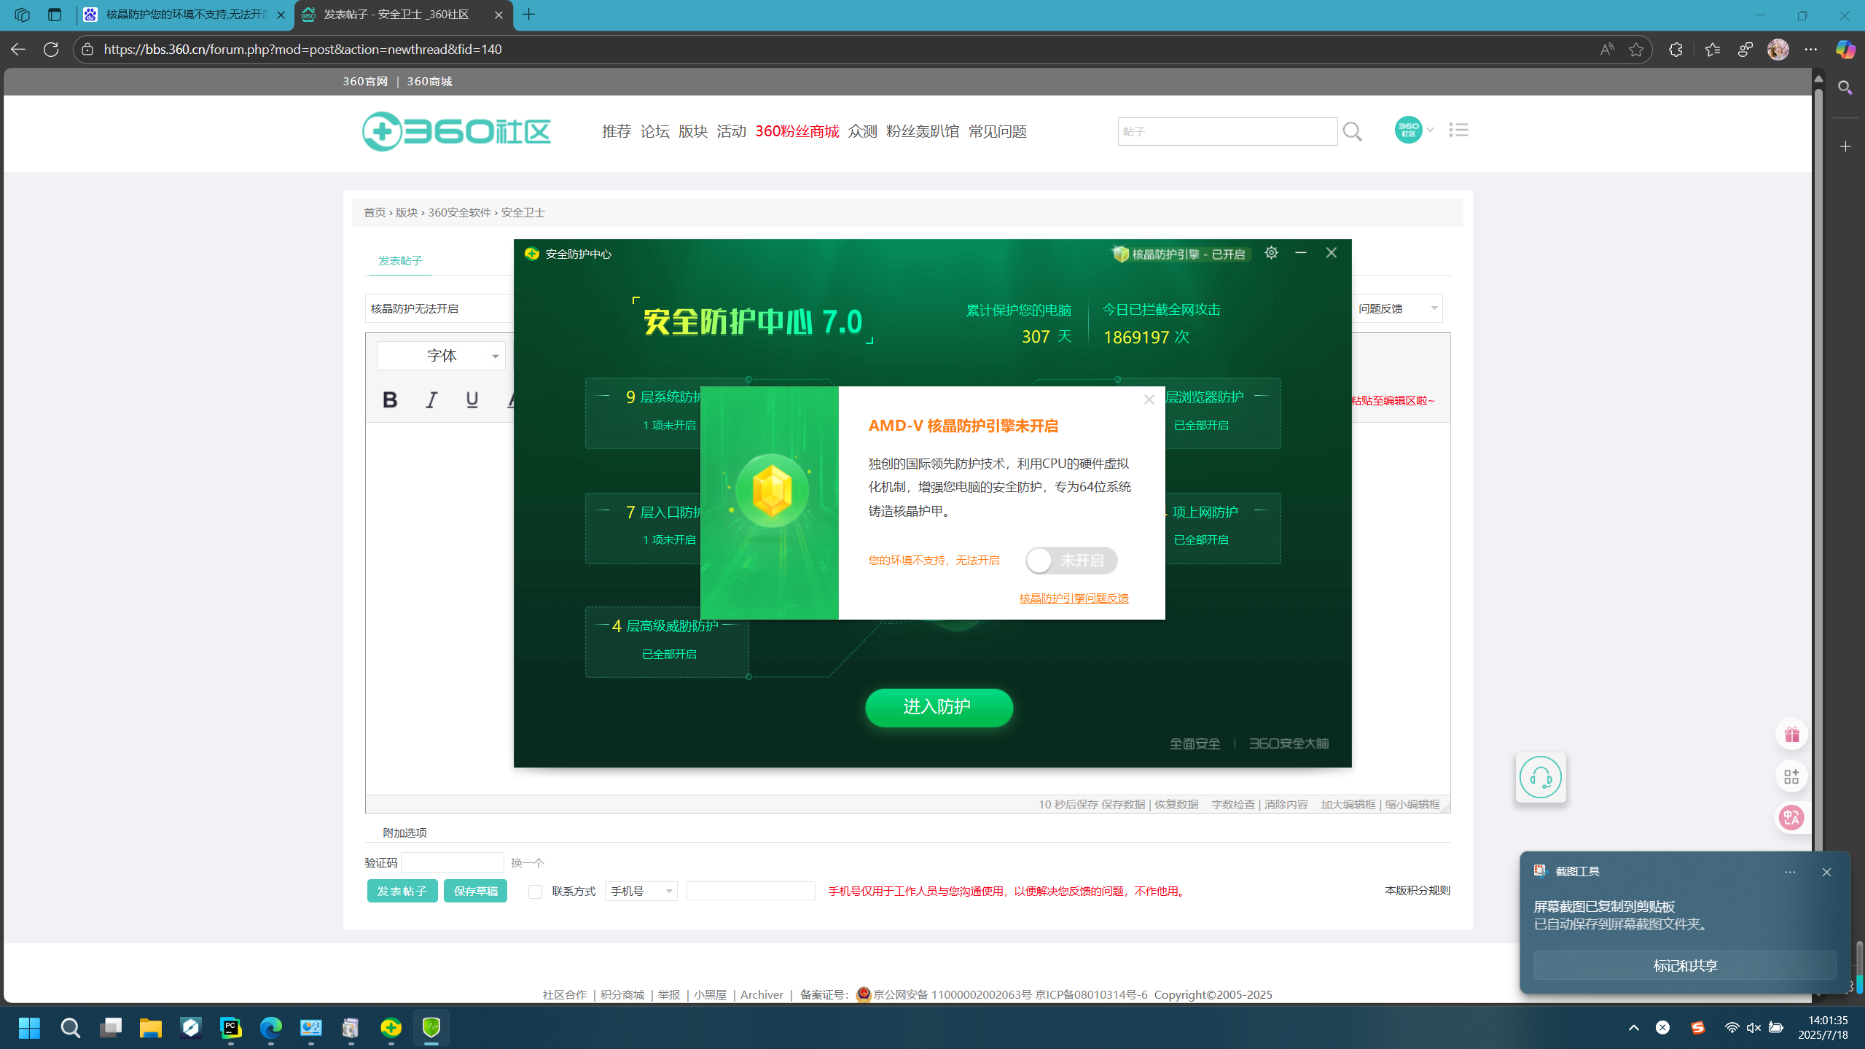Image resolution: width=1865 pixels, height=1049 pixels.
Task: Click the Bold formatting icon
Action: pyautogui.click(x=390, y=399)
